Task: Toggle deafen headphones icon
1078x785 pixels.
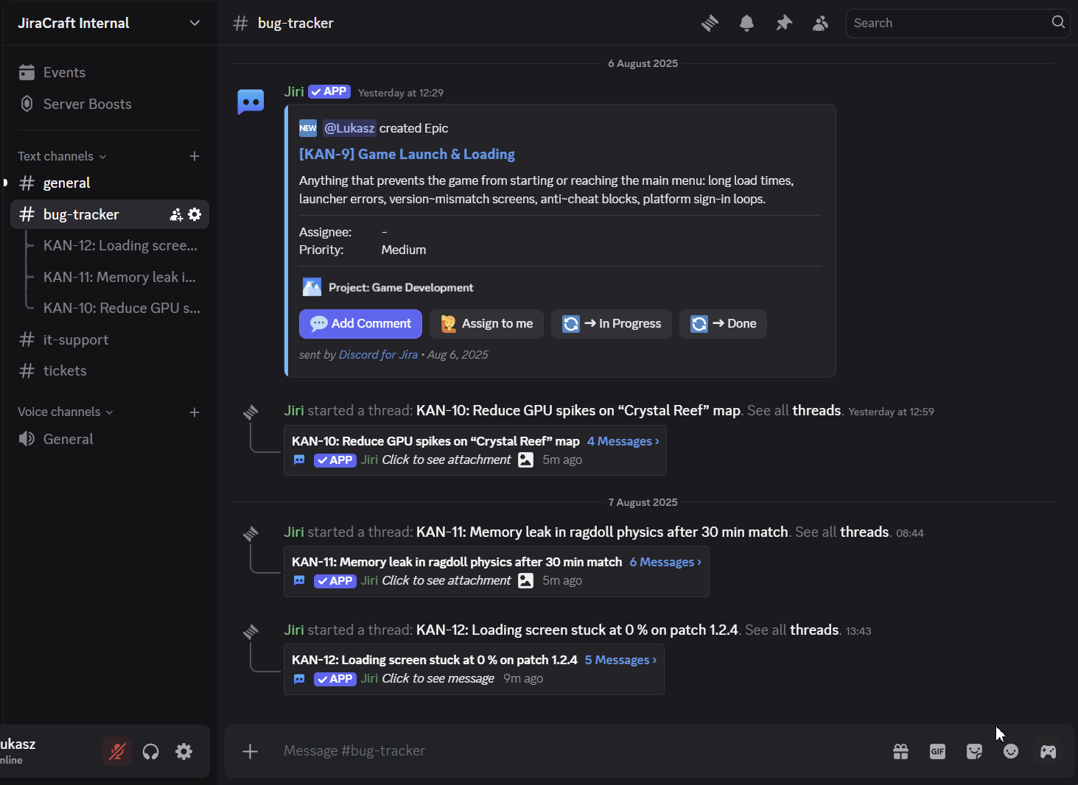Action: [151, 751]
